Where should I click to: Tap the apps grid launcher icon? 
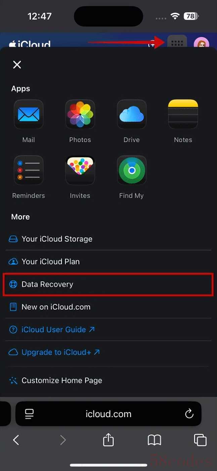(177, 43)
